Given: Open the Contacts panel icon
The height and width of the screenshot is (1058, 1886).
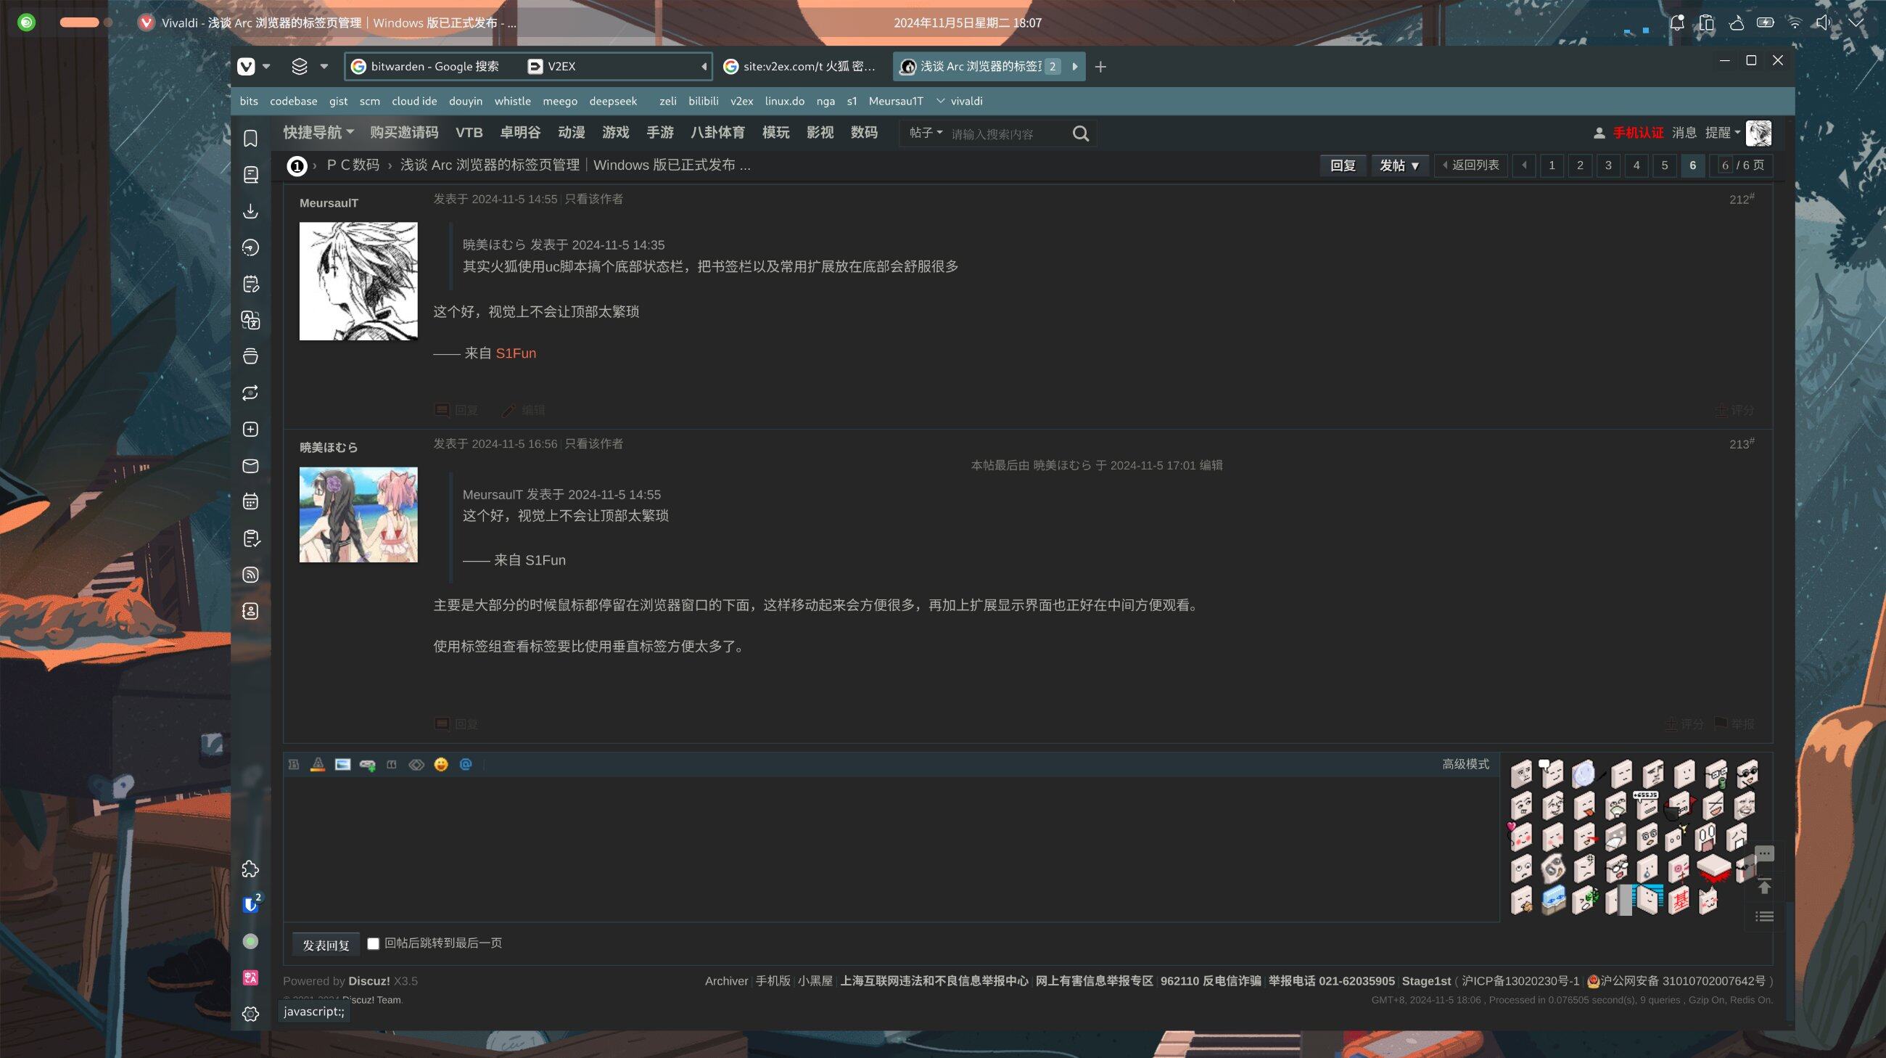Looking at the screenshot, I should pos(250,611).
